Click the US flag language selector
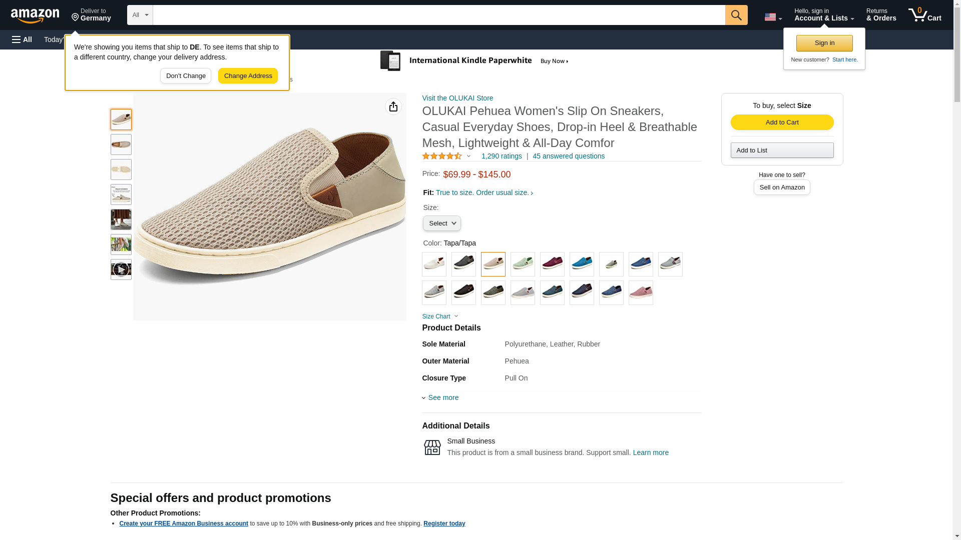This screenshot has width=961, height=540. point(772,17)
